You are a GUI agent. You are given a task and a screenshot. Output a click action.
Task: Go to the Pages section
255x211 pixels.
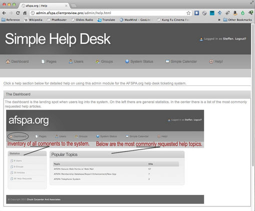[x=49, y=61]
